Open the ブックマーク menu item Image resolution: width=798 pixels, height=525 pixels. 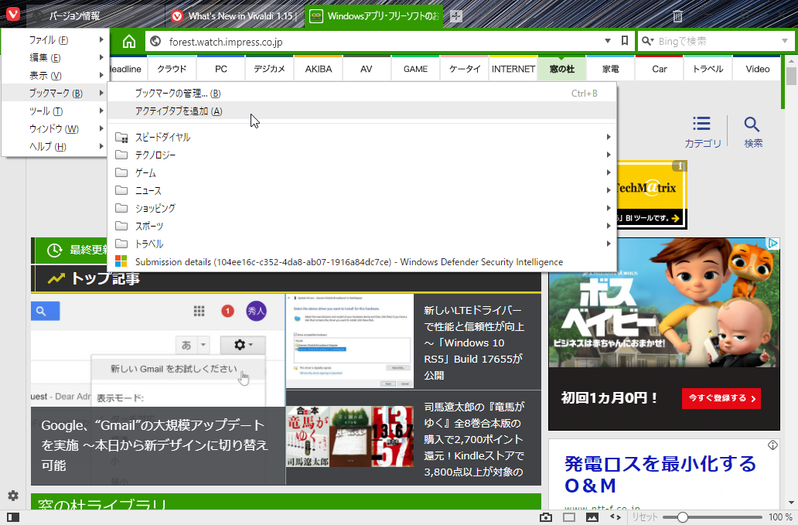click(x=54, y=93)
